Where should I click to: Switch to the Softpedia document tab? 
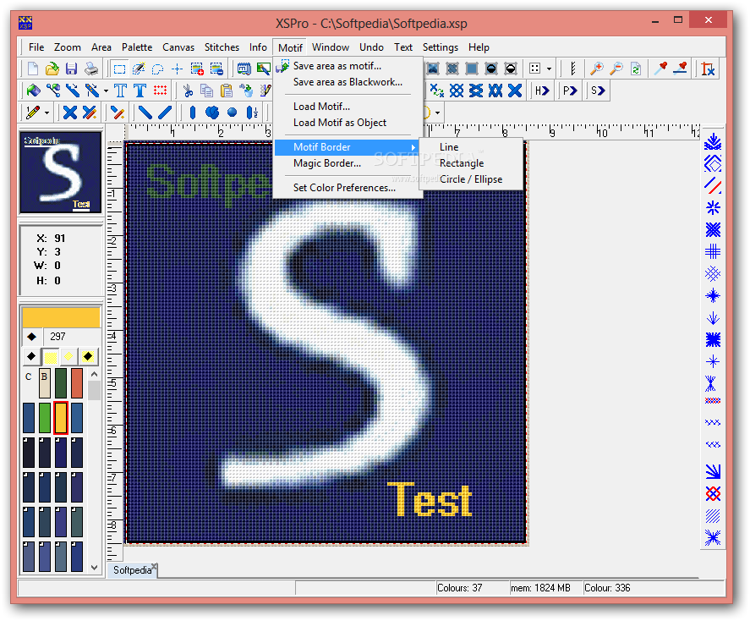tap(133, 570)
